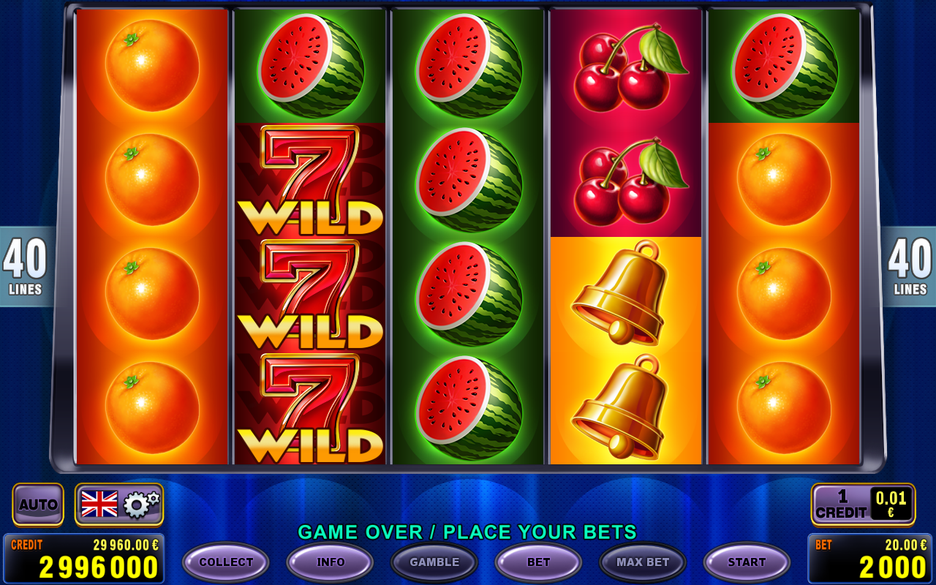
Task: Click the CREDIT balance display
Action: (84, 559)
